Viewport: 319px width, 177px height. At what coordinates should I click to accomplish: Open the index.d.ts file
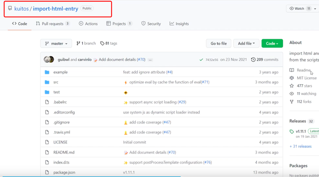(x=61, y=163)
